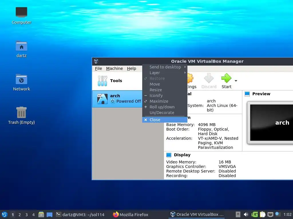The image size is (293, 219).
Task: Open the application start menu in the panel
Action: [x=5, y=214]
